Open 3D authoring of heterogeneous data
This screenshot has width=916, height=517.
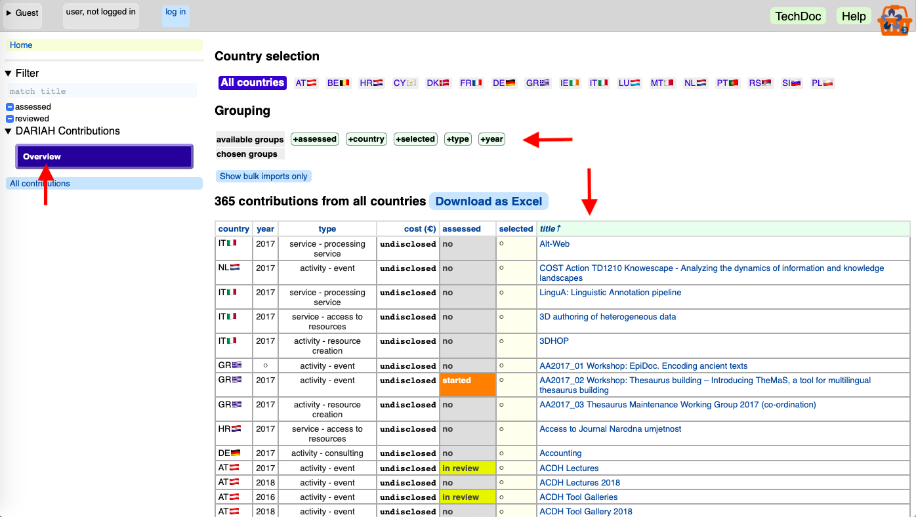click(608, 317)
